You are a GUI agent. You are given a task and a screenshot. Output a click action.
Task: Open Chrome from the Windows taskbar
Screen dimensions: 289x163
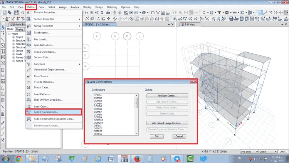[x=19, y=159]
